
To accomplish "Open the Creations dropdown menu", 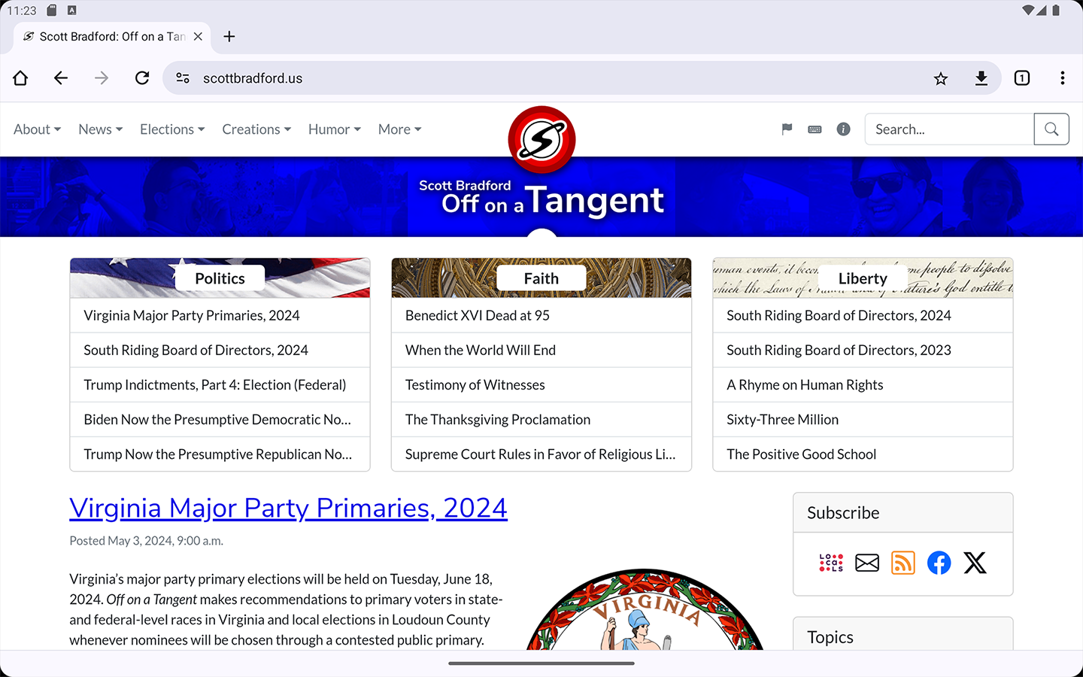I will pyautogui.click(x=256, y=129).
